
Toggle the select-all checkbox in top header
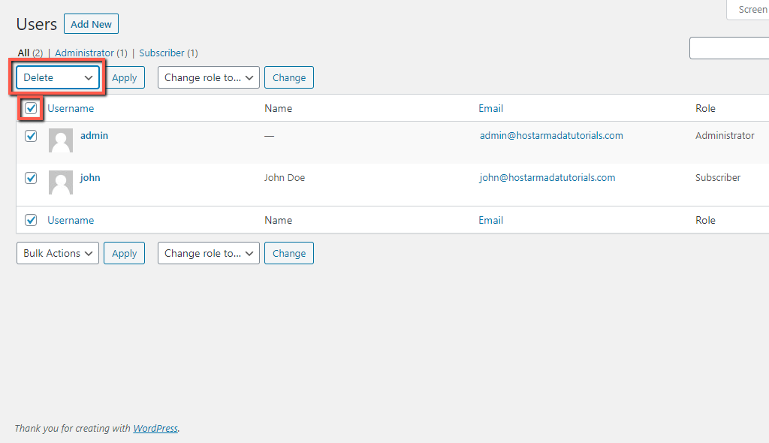[x=31, y=108]
